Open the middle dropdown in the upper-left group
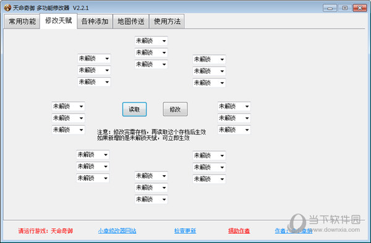This screenshot has height=243, width=371. [94, 70]
